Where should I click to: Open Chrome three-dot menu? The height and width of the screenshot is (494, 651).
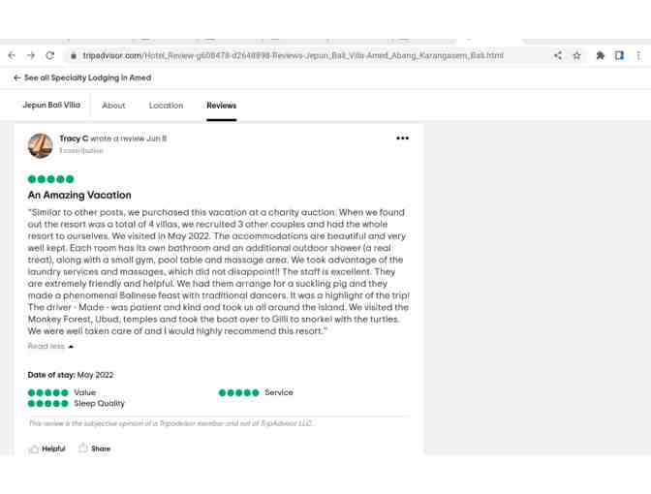638,56
